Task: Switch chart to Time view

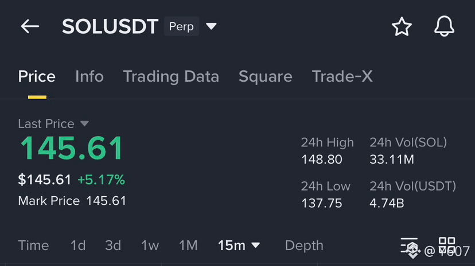Action: pyautogui.click(x=33, y=245)
